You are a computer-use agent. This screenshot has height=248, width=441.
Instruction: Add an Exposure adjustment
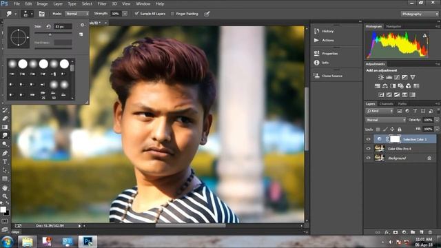pyautogui.click(x=404, y=77)
